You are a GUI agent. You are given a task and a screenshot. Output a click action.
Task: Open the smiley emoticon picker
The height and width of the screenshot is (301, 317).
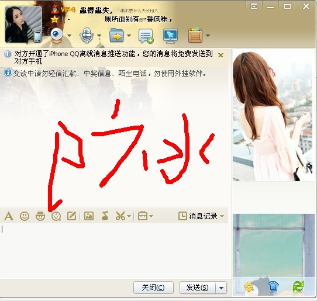(x=25, y=216)
